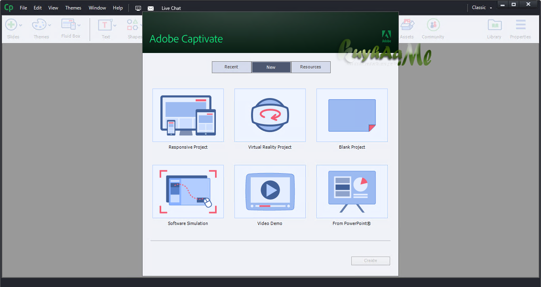Click the Create button
The width and height of the screenshot is (541, 287).
tap(371, 261)
